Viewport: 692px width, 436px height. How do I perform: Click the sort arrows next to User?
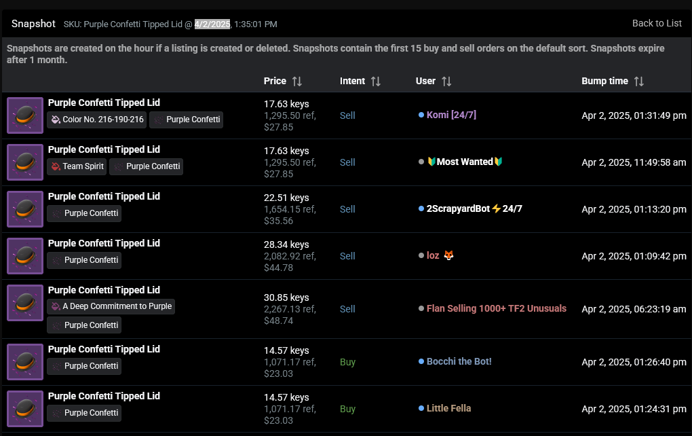tap(446, 81)
